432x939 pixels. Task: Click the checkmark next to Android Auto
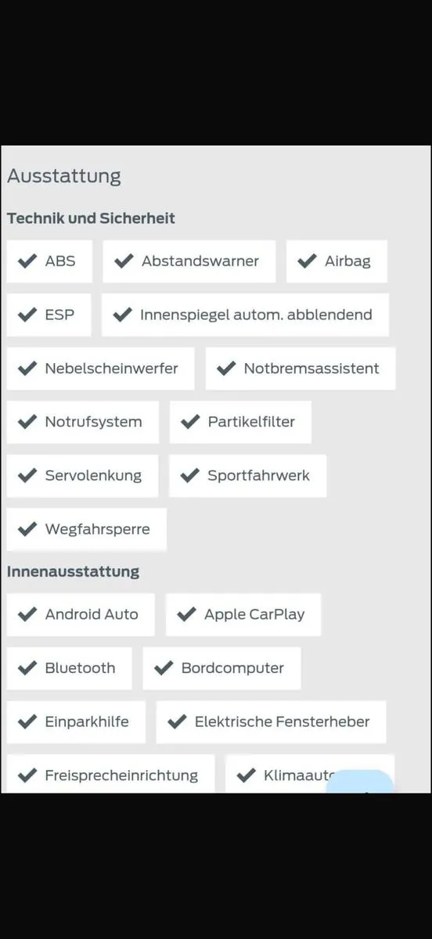coord(27,614)
